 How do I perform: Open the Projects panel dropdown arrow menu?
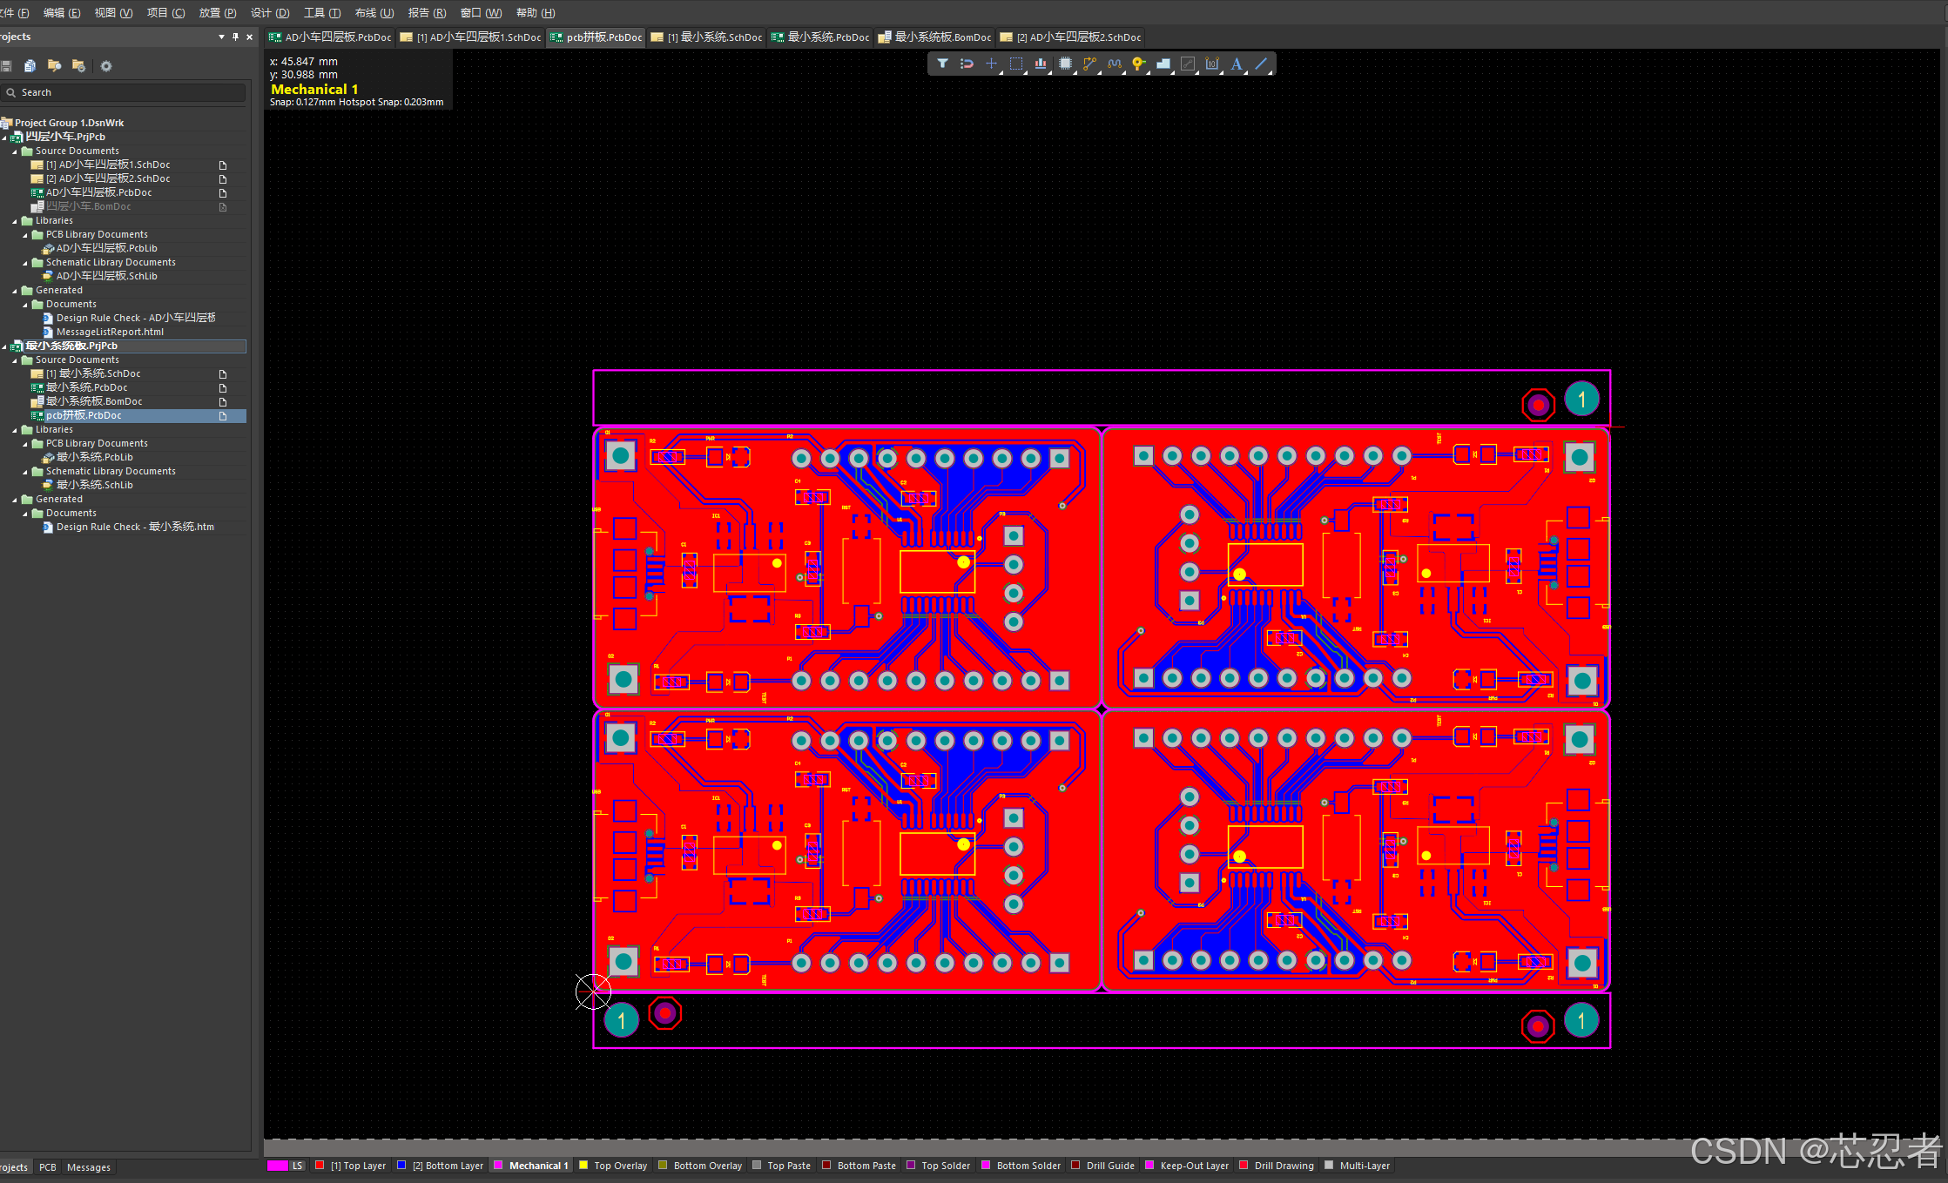coord(221,37)
